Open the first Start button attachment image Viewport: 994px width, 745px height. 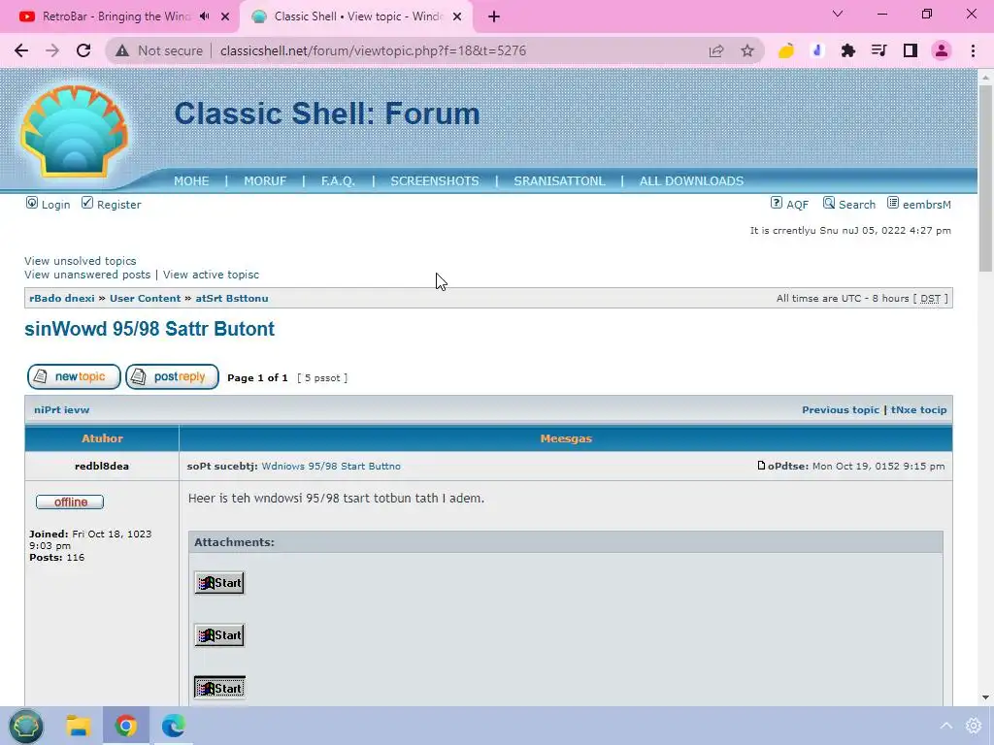click(219, 583)
